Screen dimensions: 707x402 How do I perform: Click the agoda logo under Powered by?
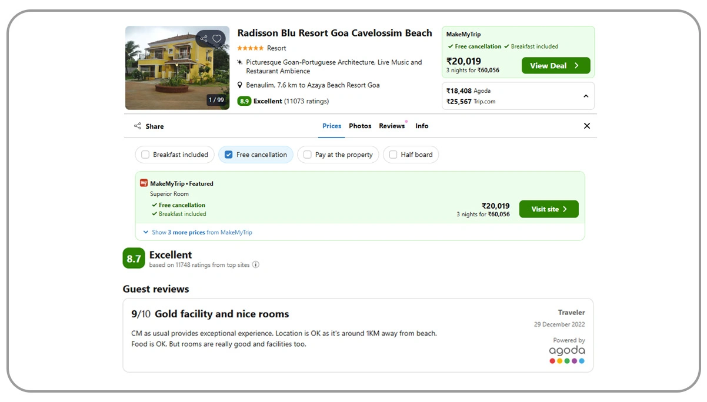pyautogui.click(x=566, y=350)
